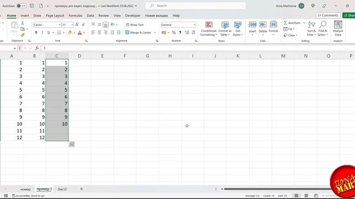This screenshot has height=199, width=355.
Task: Click Delete cells button
Action: (263, 29)
